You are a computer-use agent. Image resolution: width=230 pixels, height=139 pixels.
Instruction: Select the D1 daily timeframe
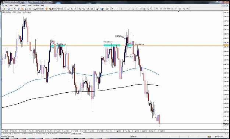click(x=180, y=9)
